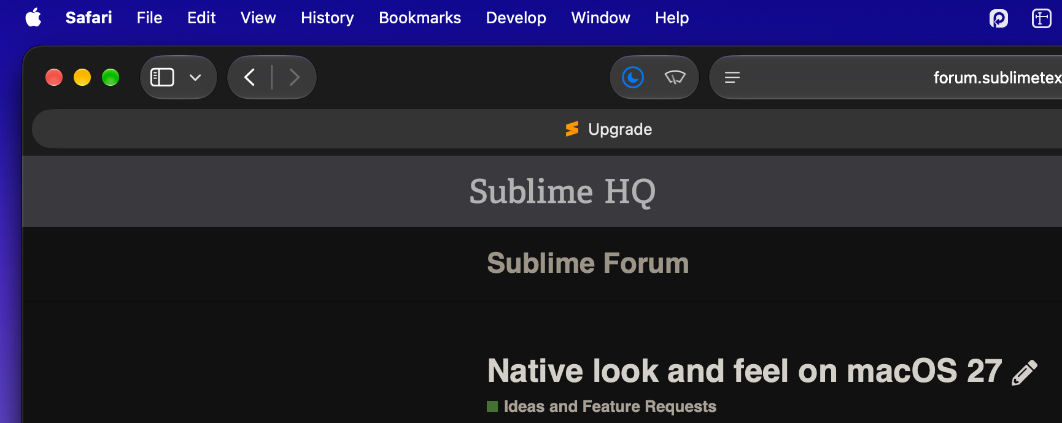Click the Sublime HQ header link

tap(562, 191)
